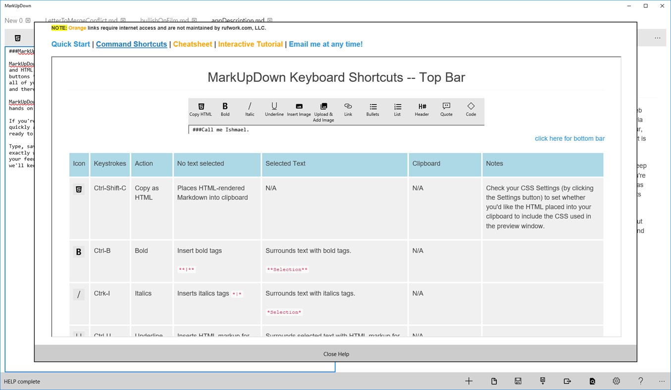Switch to the appDescription.md tab
The image size is (671, 390).
coord(239,20)
